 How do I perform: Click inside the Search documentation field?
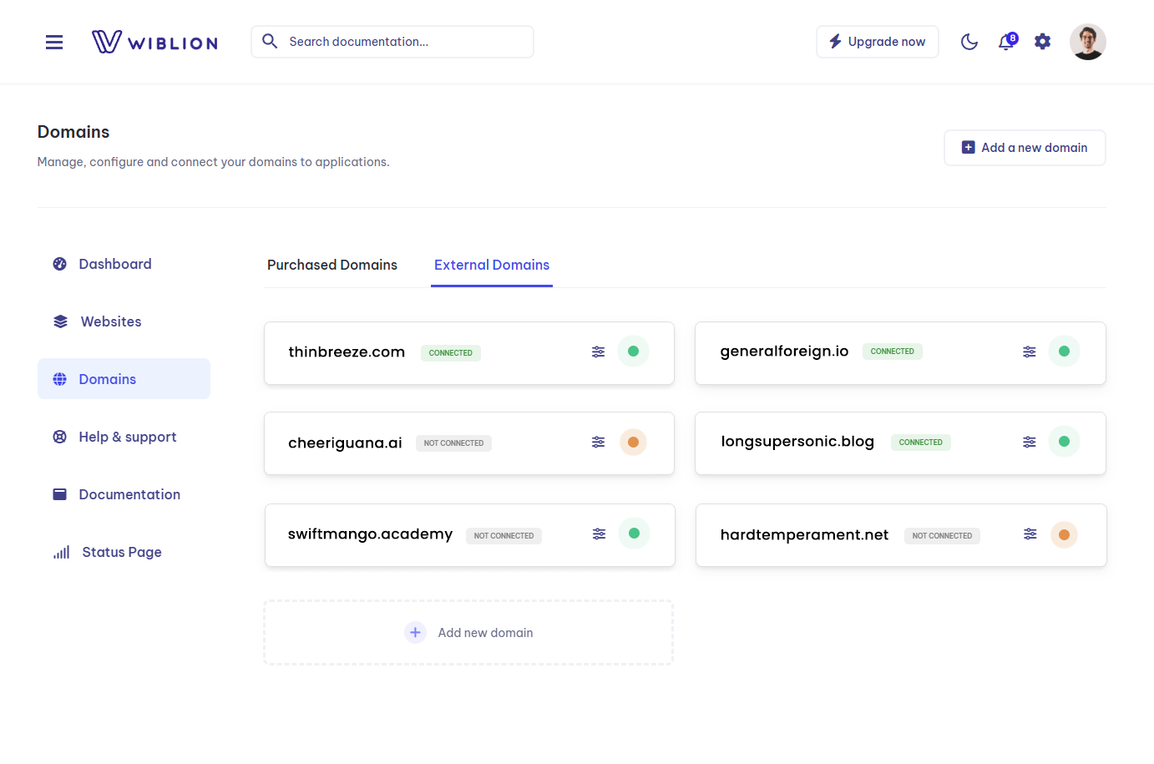click(x=392, y=41)
